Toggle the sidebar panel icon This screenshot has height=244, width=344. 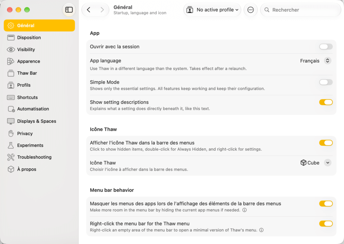tap(69, 10)
